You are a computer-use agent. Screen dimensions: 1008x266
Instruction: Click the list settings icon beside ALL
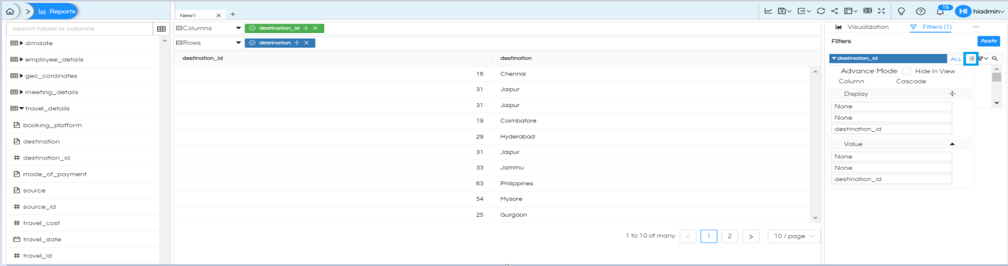click(x=971, y=59)
